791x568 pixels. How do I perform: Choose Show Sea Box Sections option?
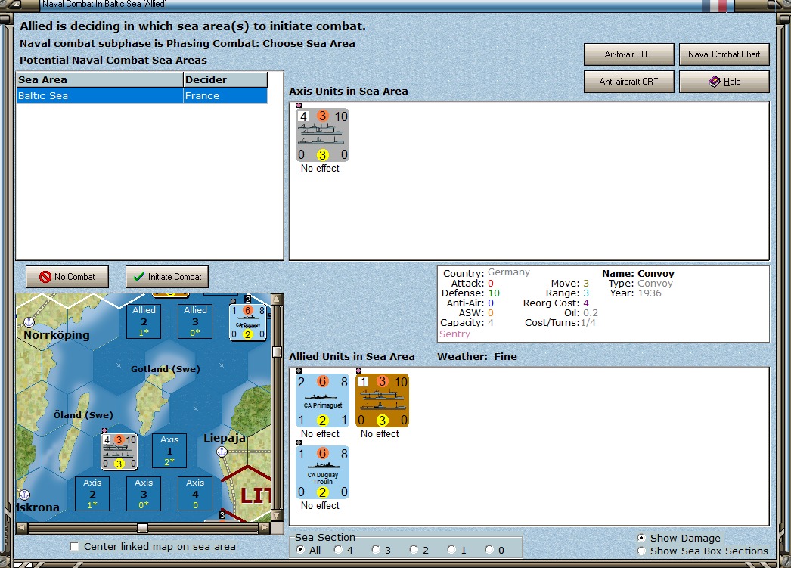[x=641, y=551]
